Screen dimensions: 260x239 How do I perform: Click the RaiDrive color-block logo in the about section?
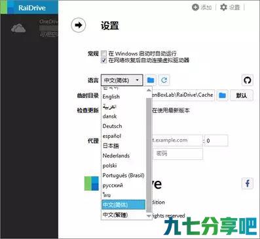[92, 183]
